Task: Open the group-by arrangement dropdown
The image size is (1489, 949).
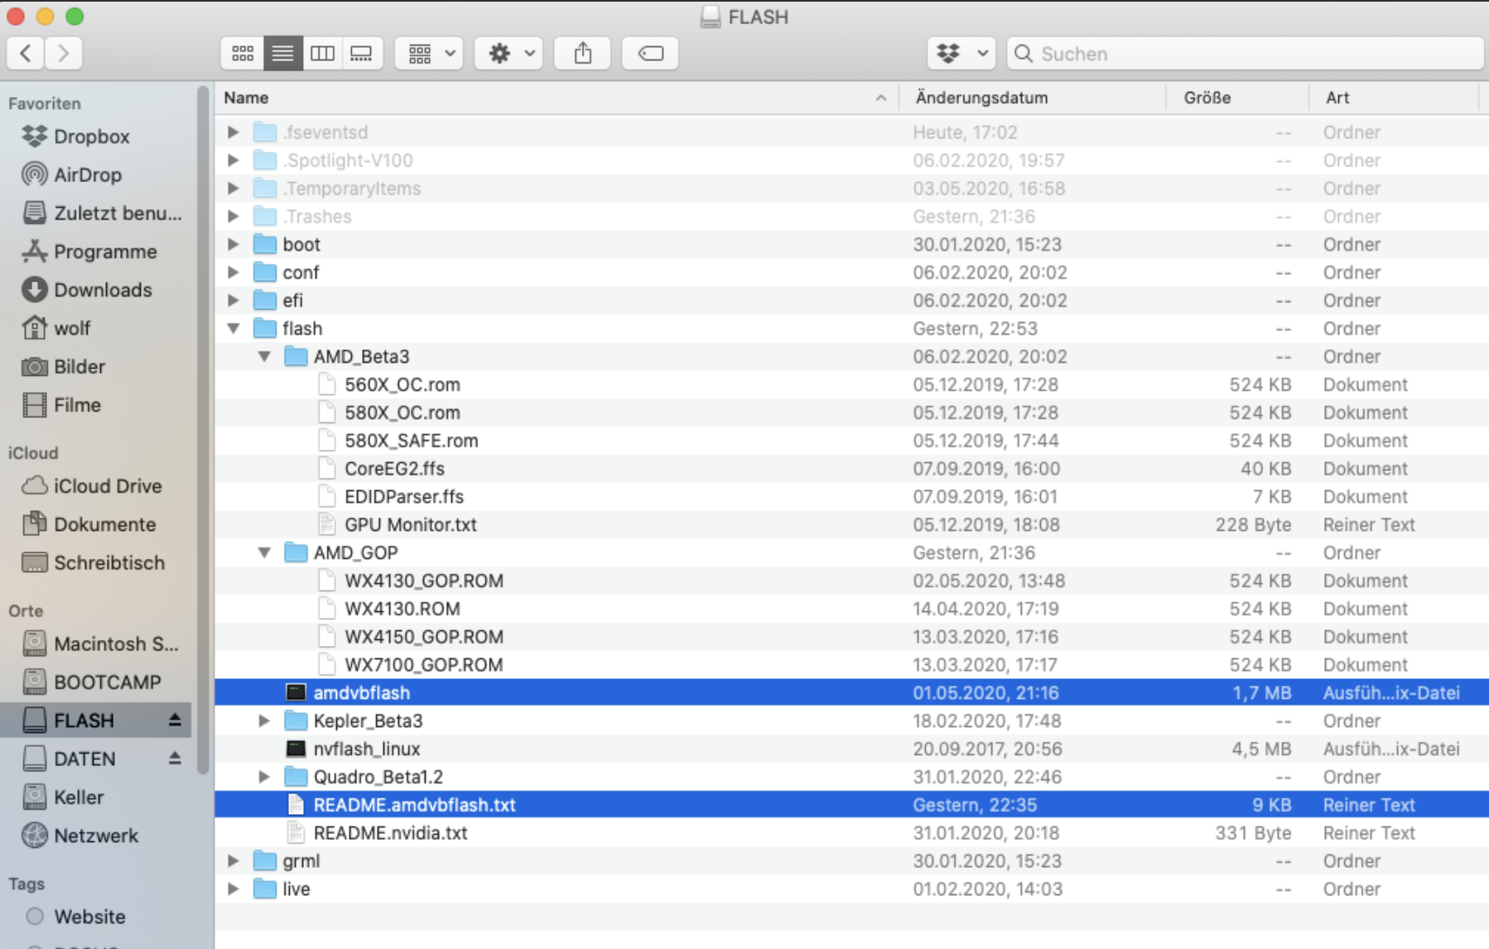Action: (429, 54)
